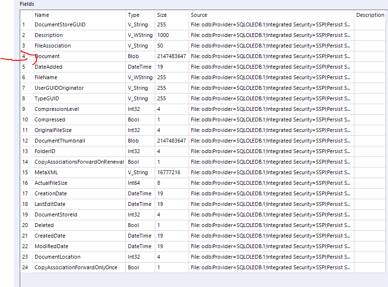Sort by the Type column header
The image size is (388, 287).
[133, 14]
